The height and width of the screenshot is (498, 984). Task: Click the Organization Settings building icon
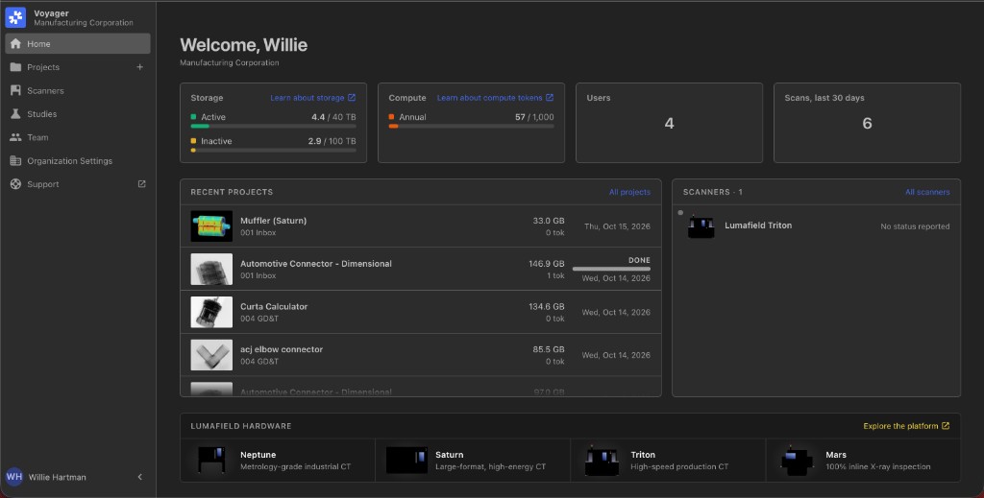[x=15, y=161]
